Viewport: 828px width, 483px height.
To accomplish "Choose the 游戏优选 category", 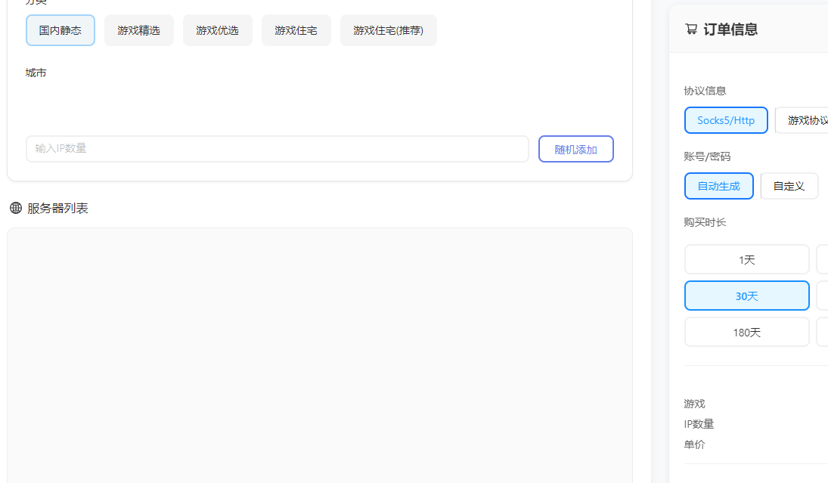I will (217, 30).
